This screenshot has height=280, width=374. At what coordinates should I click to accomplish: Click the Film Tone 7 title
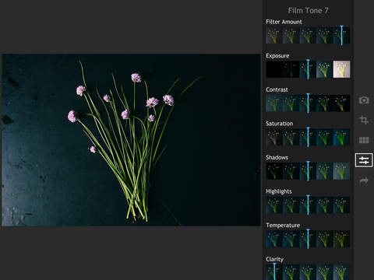point(308,11)
